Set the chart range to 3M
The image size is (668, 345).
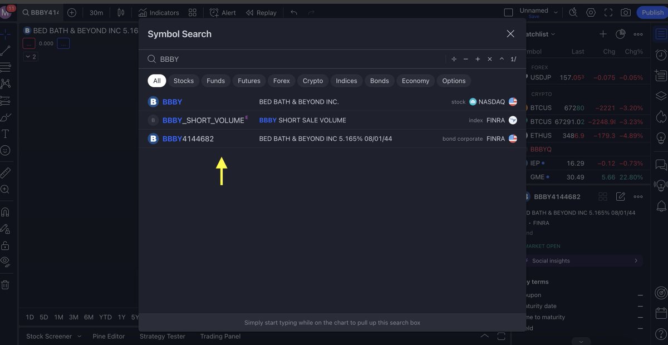(x=73, y=317)
